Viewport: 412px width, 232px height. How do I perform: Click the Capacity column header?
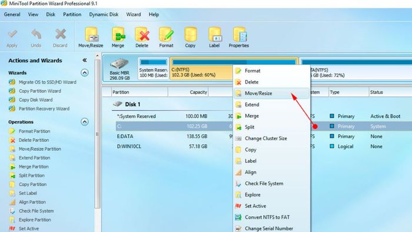point(188,92)
